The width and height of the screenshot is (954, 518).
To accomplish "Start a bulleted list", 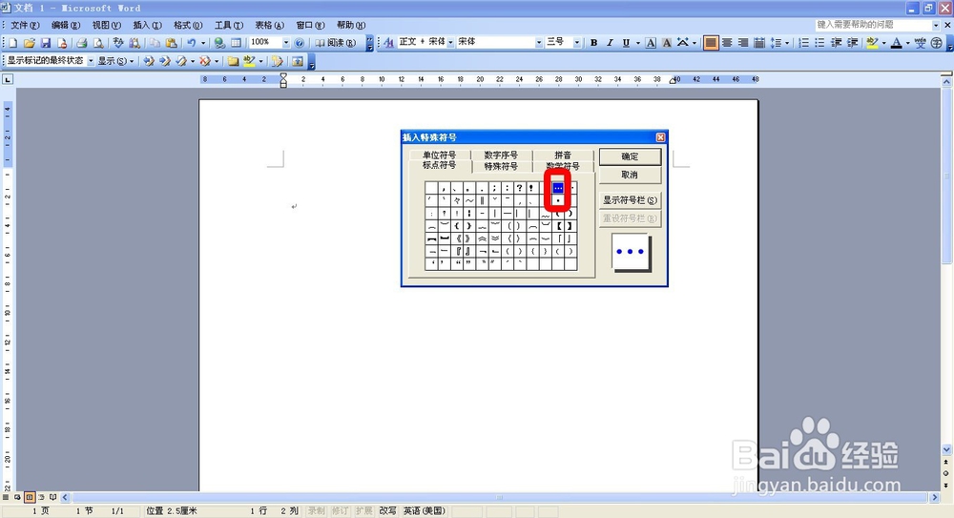I will coord(820,43).
